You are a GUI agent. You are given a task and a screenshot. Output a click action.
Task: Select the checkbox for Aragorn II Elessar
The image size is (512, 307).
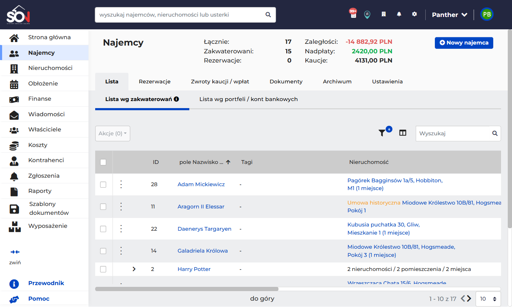pos(103,207)
